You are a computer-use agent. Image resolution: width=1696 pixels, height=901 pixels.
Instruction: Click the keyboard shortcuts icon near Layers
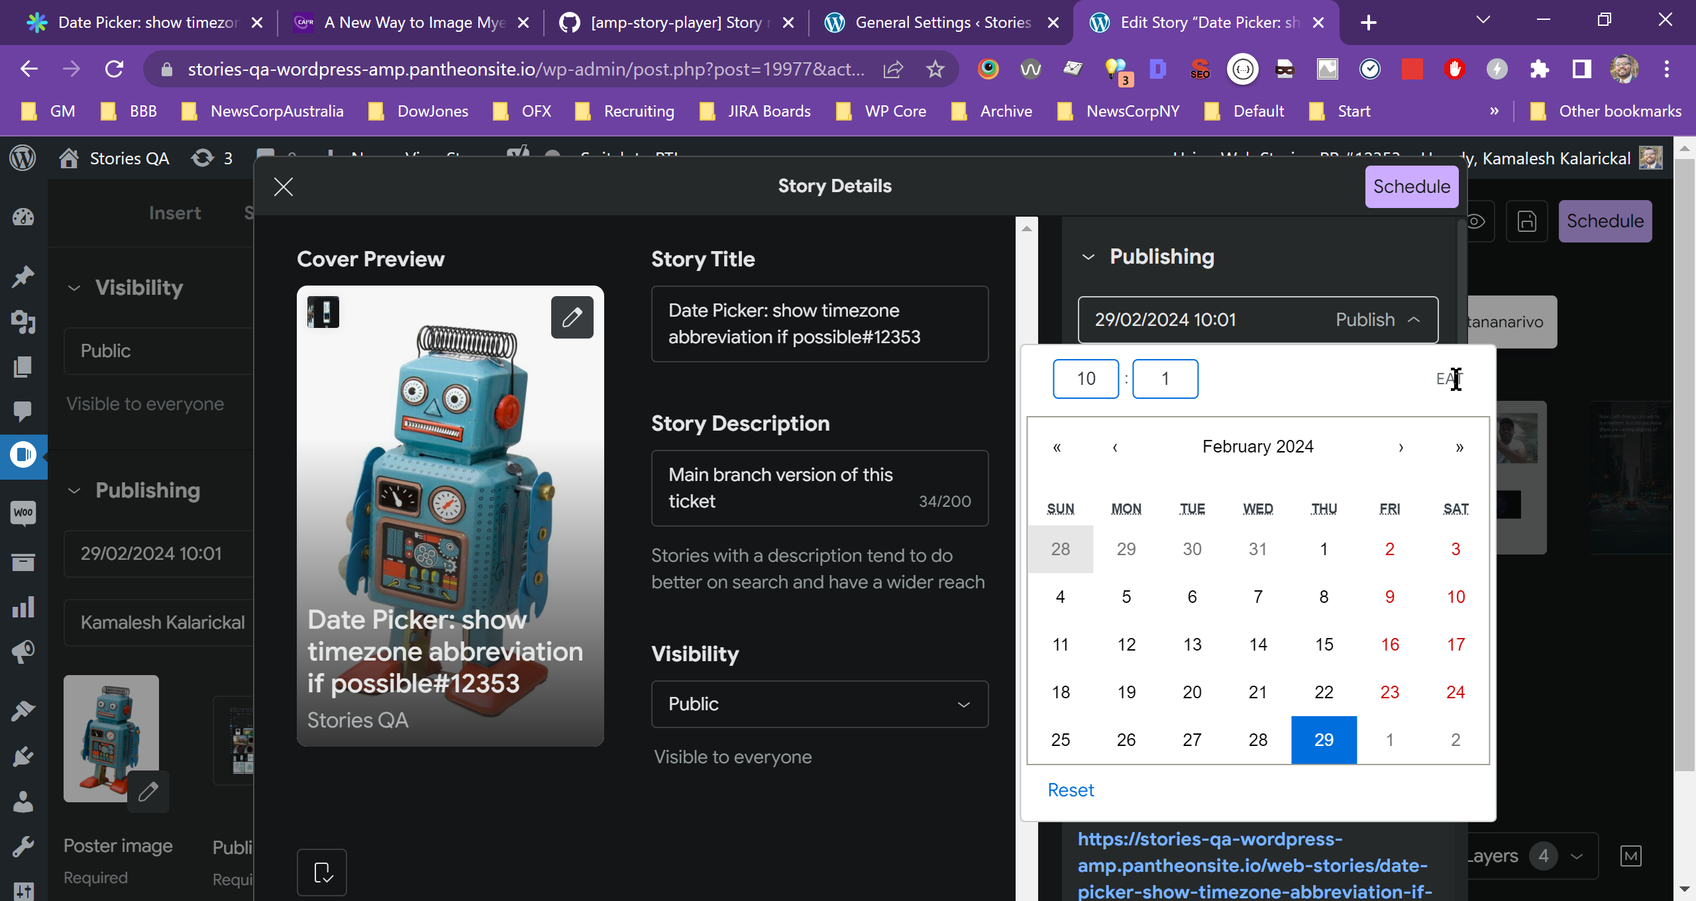1630,856
